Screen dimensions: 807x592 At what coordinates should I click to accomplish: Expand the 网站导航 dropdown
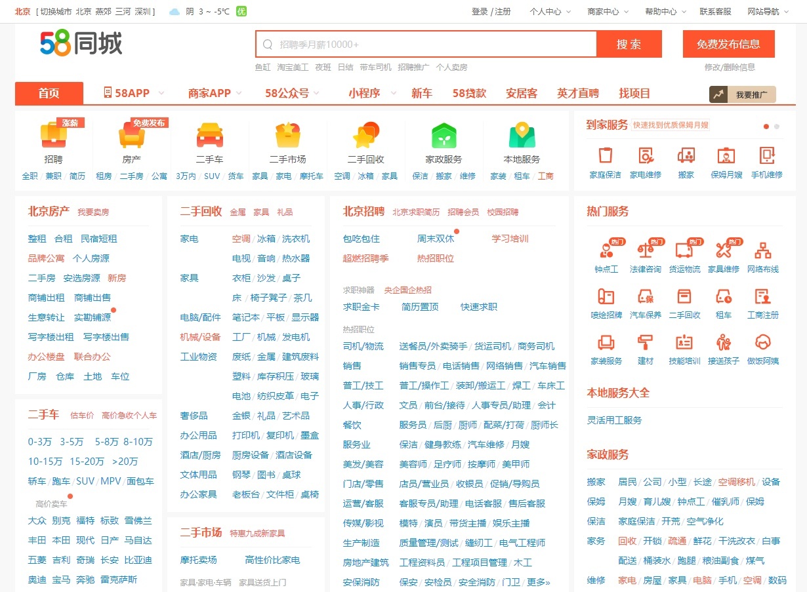coord(768,11)
